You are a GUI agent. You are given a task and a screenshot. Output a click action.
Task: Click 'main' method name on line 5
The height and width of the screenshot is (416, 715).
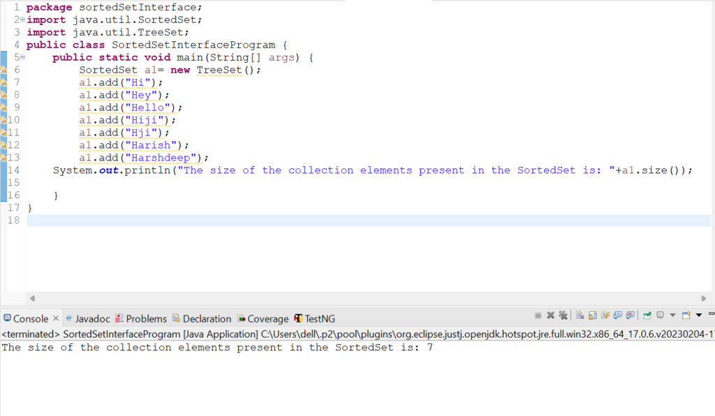coord(190,57)
